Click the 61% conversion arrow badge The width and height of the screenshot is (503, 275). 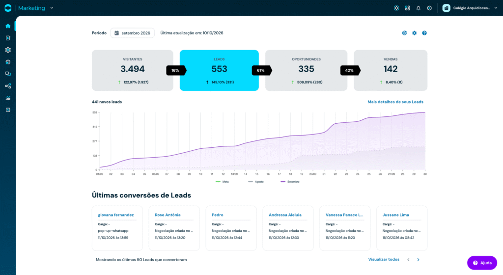pyautogui.click(x=262, y=70)
